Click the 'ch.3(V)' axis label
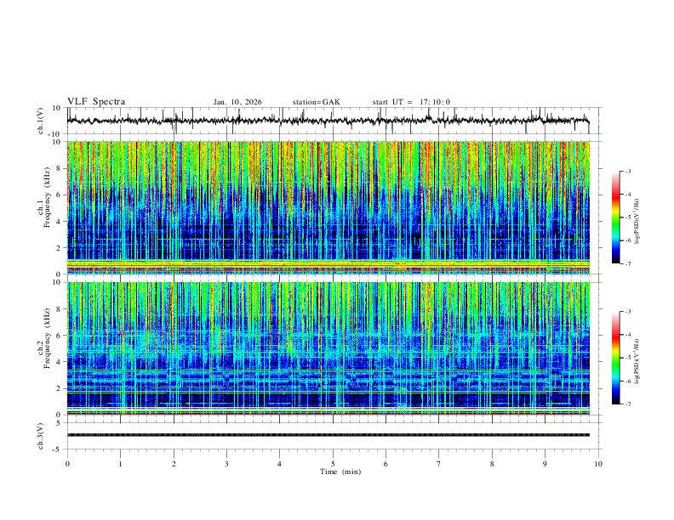This screenshot has width=674, height=520. point(41,436)
